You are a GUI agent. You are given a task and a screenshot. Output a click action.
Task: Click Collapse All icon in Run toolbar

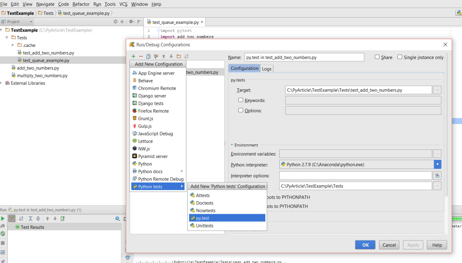coord(38,218)
